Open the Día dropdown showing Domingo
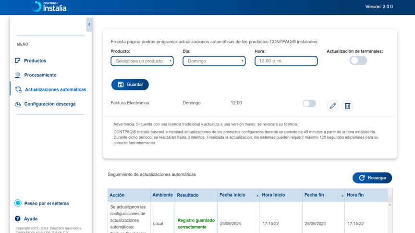 point(214,61)
